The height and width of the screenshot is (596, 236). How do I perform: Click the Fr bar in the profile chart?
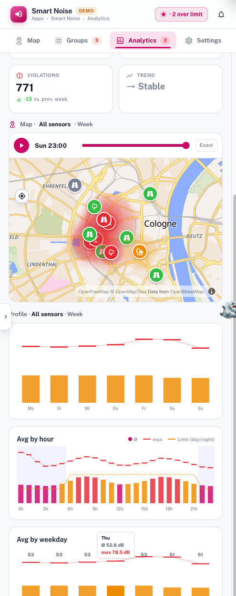click(144, 388)
